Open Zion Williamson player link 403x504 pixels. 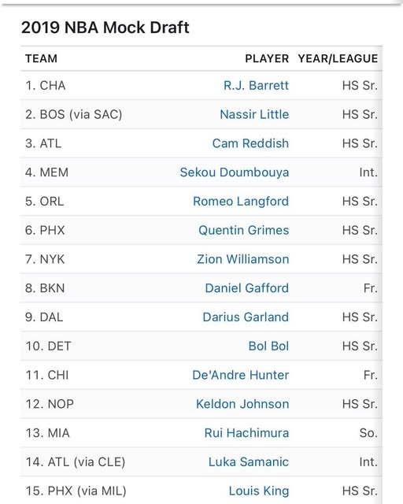click(x=243, y=259)
